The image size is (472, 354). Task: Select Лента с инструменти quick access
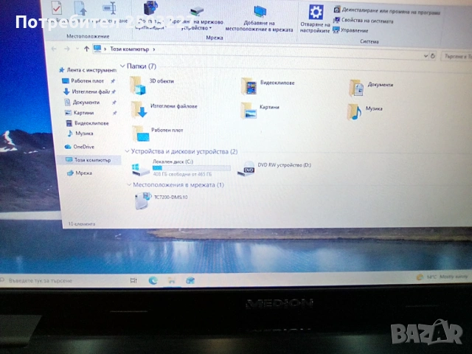[88, 70]
